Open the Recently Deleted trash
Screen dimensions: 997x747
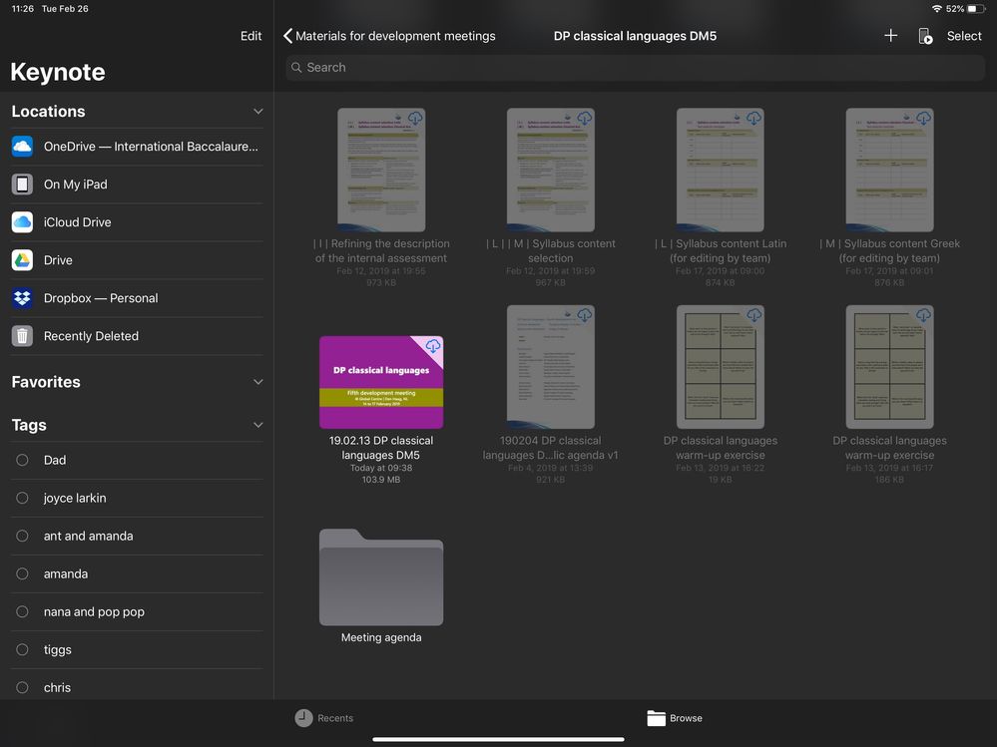(x=90, y=336)
